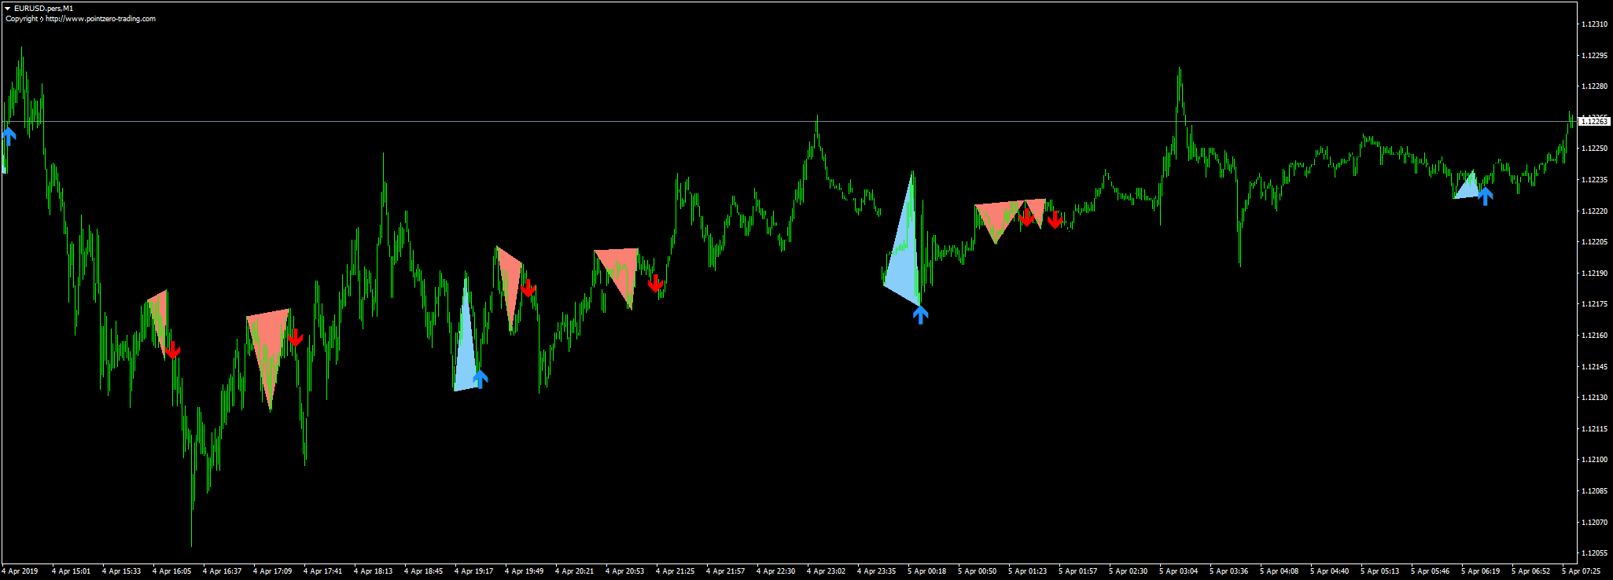Click the pointzero-trading.com copyright link

(x=100, y=19)
